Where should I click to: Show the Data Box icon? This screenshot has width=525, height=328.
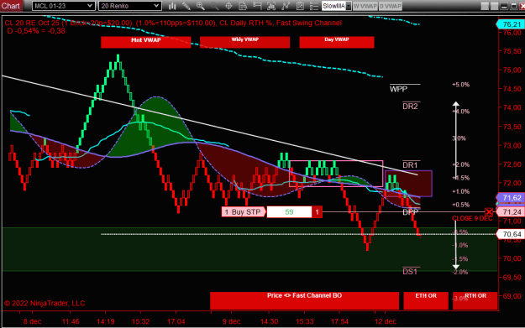tap(243, 6)
